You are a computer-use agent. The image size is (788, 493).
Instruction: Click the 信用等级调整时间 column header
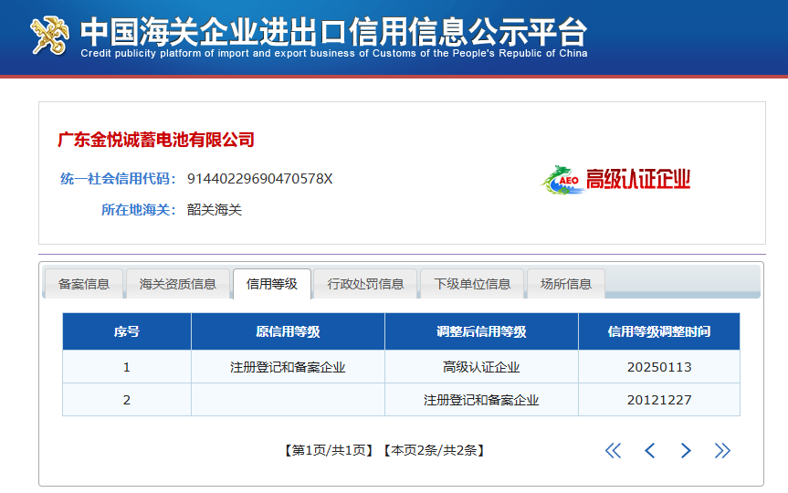click(x=659, y=331)
